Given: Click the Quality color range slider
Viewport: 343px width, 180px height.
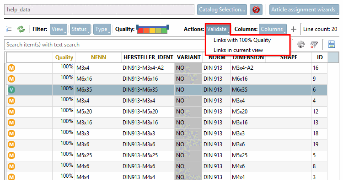Looking at the screenshot, I should (152, 29).
